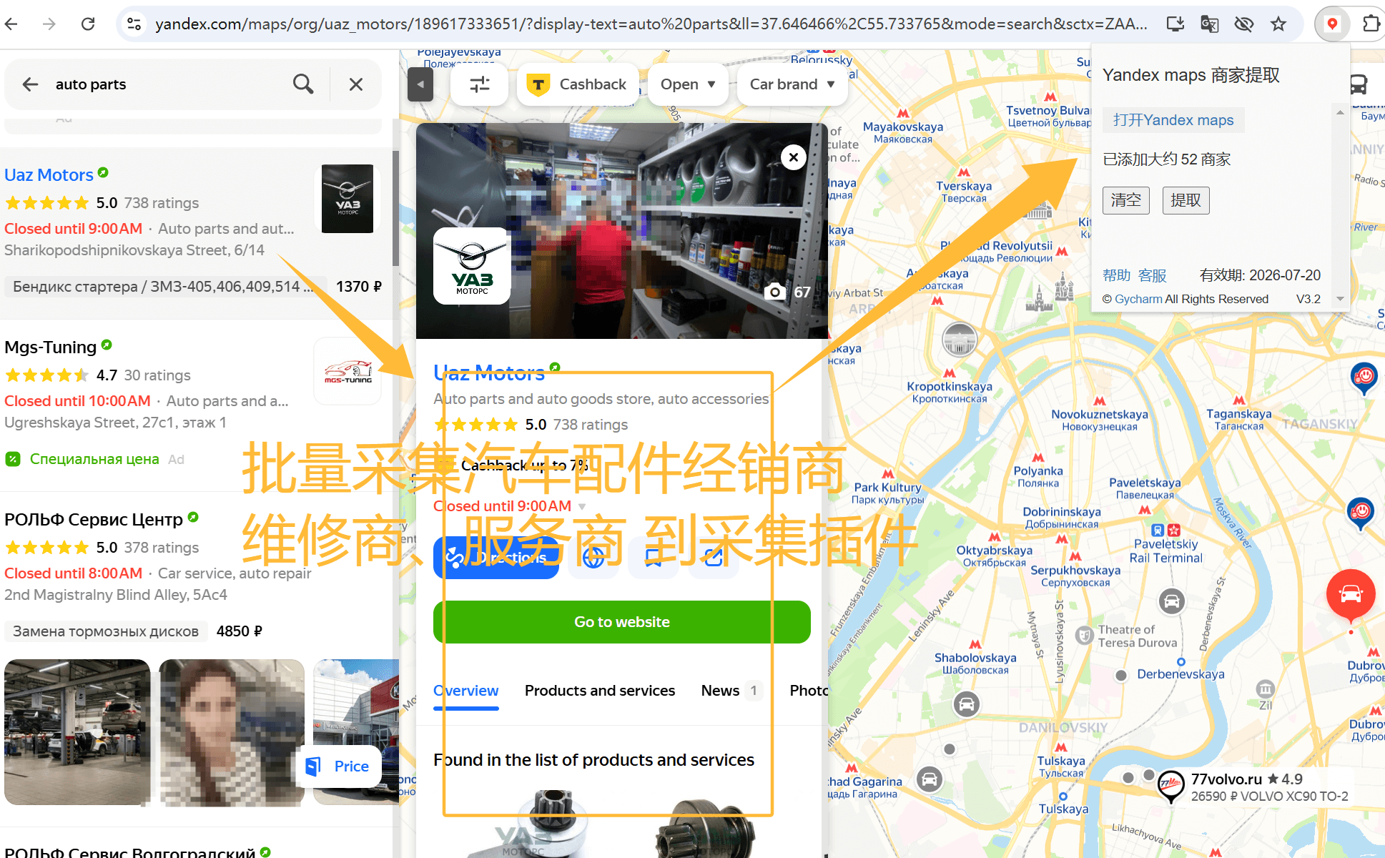This screenshot has height=858, width=1385.
Task: Click the Замена тормозных дисков service chip
Action: tap(106, 631)
